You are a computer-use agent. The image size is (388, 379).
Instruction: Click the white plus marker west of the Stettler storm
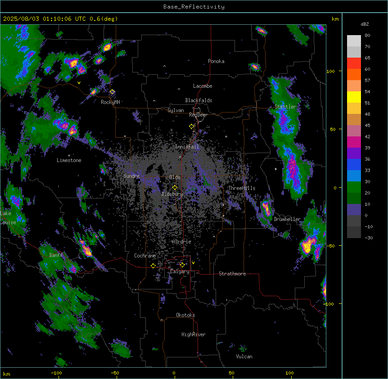[x=275, y=169]
